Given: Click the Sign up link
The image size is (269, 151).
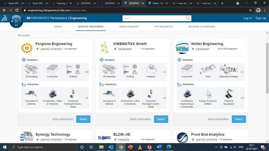Looking at the screenshot, I should point(261,18).
